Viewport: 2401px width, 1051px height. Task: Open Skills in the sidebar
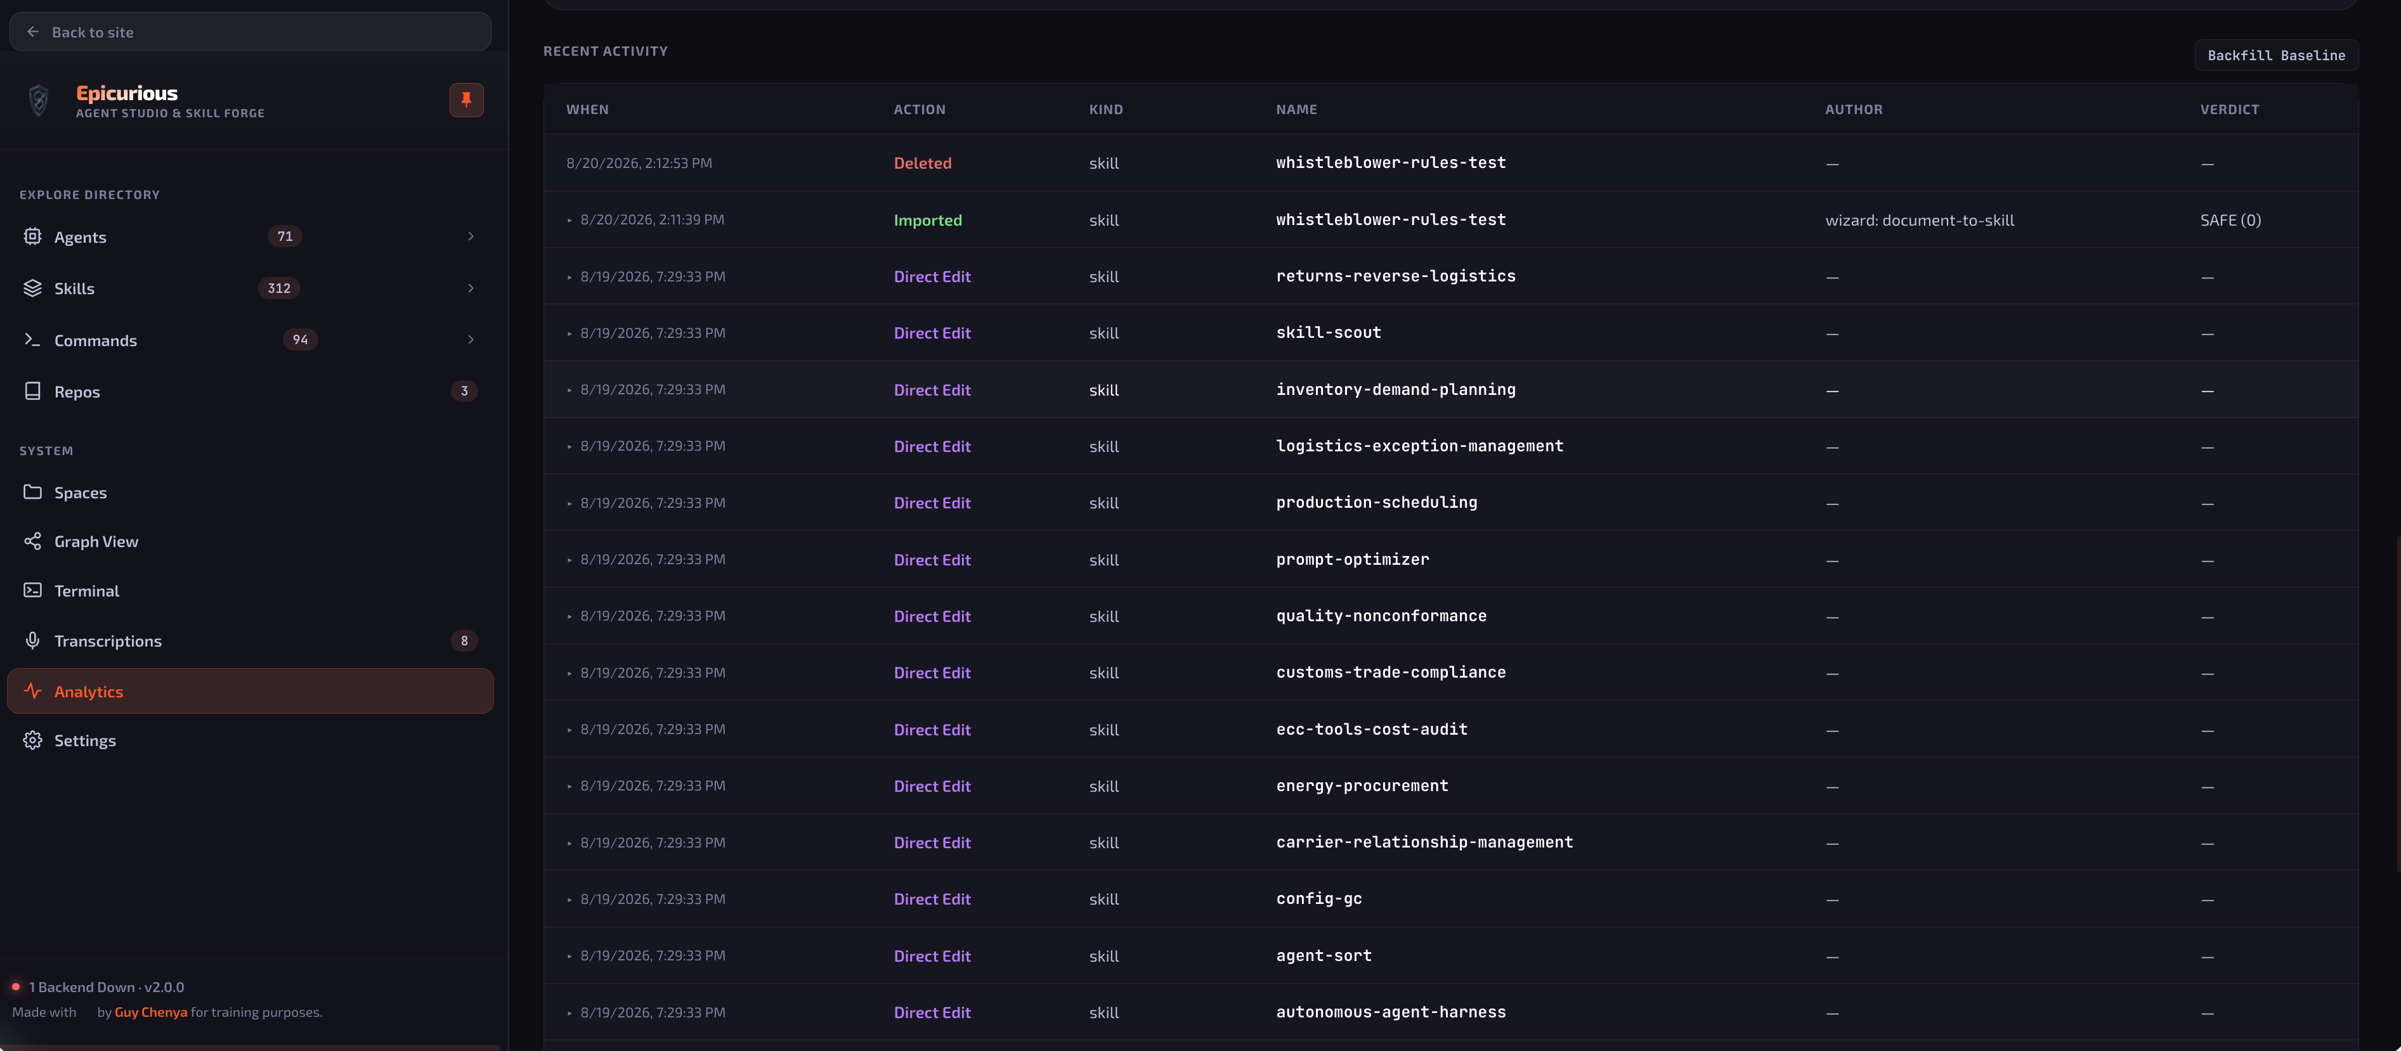[x=250, y=288]
